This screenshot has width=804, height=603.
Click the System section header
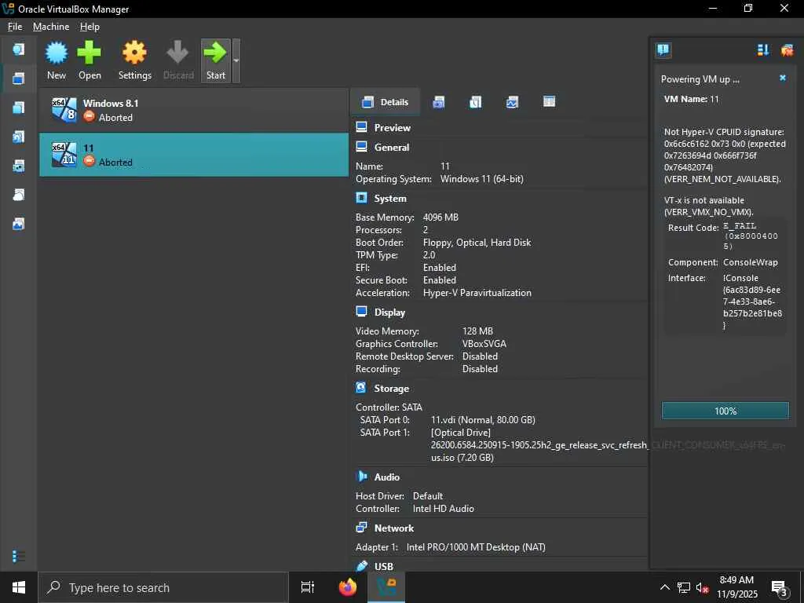(390, 199)
